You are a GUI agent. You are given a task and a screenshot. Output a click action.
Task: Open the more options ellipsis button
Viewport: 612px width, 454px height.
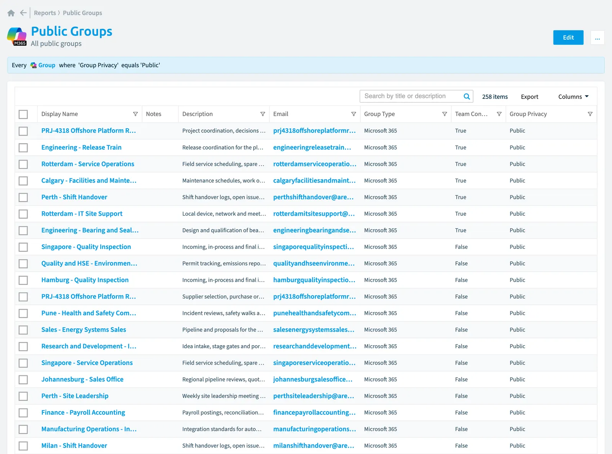pyautogui.click(x=597, y=37)
